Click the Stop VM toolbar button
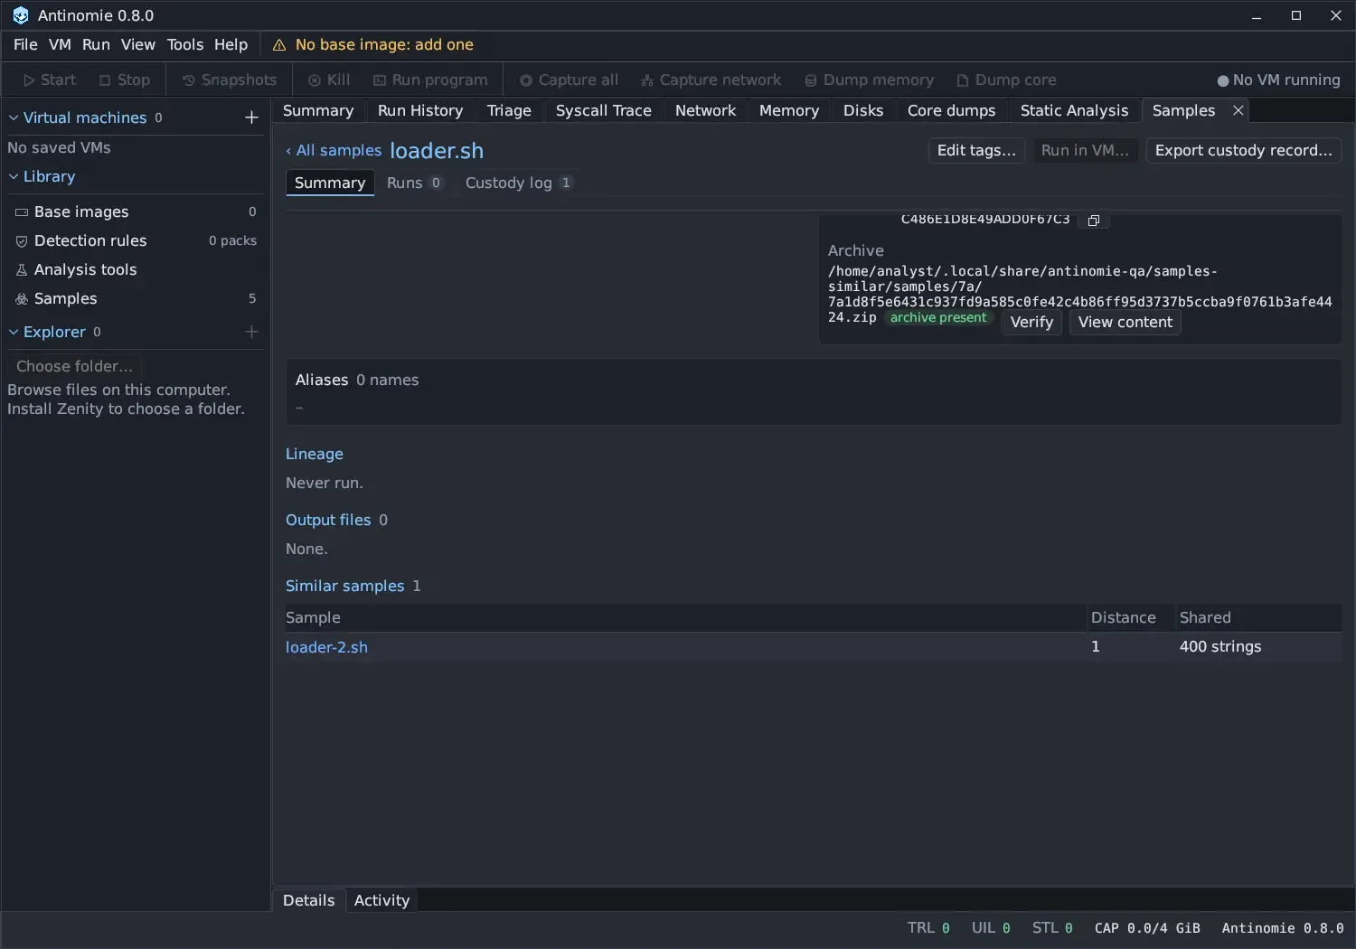Viewport: 1356px width, 949px height. (x=125, y=80)
